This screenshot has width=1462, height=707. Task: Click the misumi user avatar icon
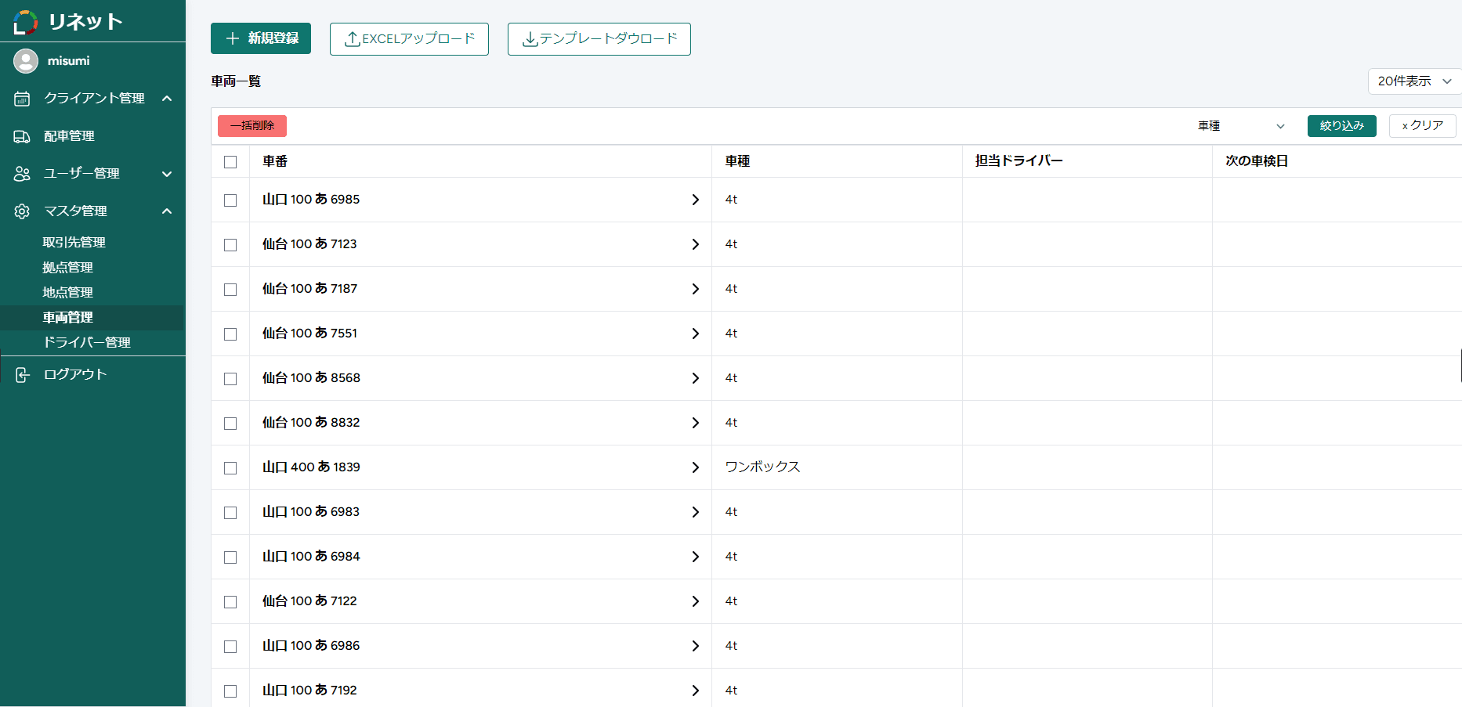point(26,61)
